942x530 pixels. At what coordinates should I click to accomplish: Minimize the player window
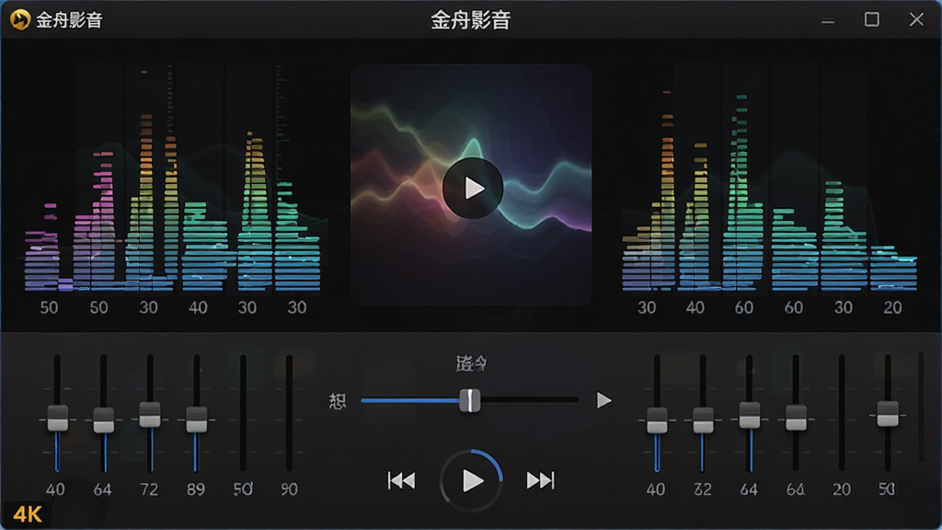pyautogui.click(x=828, y=22)
